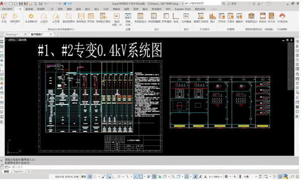Toggle polar tracking in status bar
This screenshot has width=301, height=180.
pos(119,176)
